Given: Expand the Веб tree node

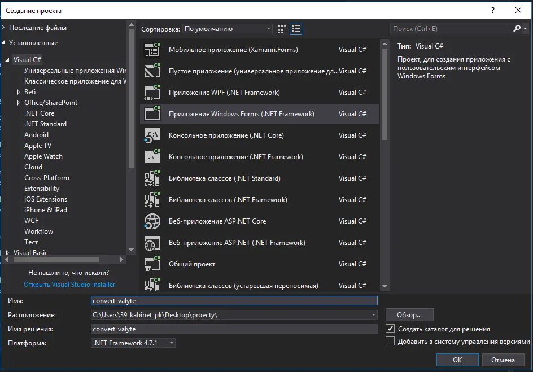Looking at the screenshot, I should click(x=19, y=91).
